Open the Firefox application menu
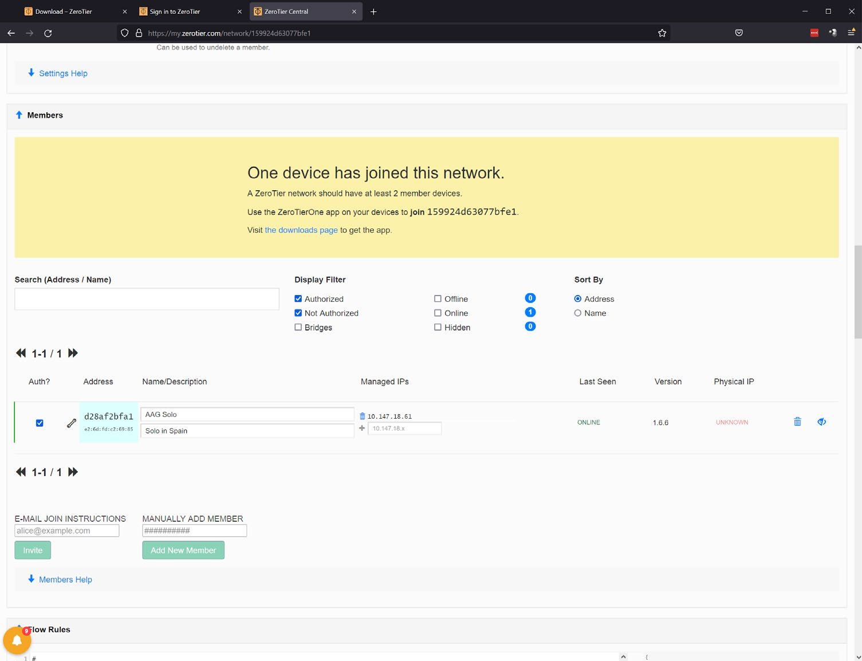Viewport: 862px width, 661px height. click(x=851, y=33)
